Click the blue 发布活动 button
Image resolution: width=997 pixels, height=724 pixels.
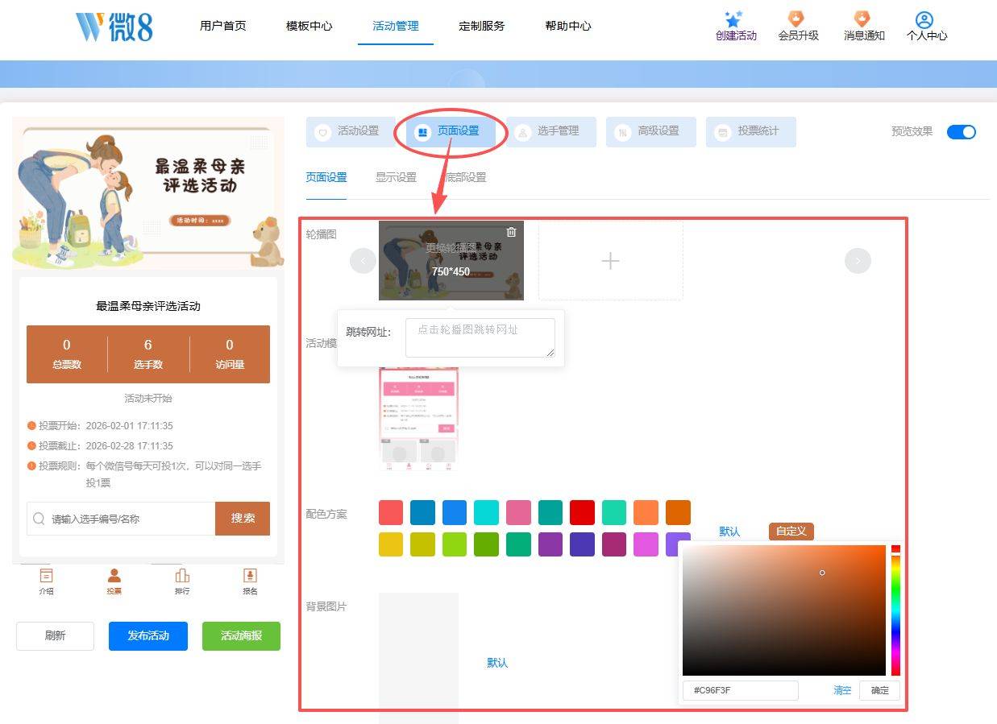point(148,635)
